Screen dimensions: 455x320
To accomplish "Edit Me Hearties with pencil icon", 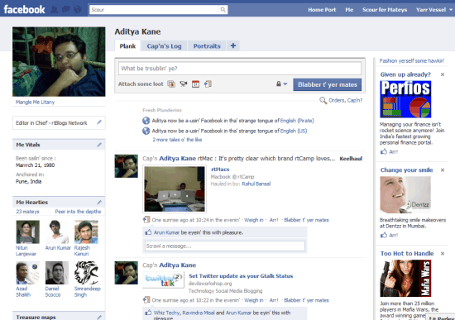I will 99,202.
